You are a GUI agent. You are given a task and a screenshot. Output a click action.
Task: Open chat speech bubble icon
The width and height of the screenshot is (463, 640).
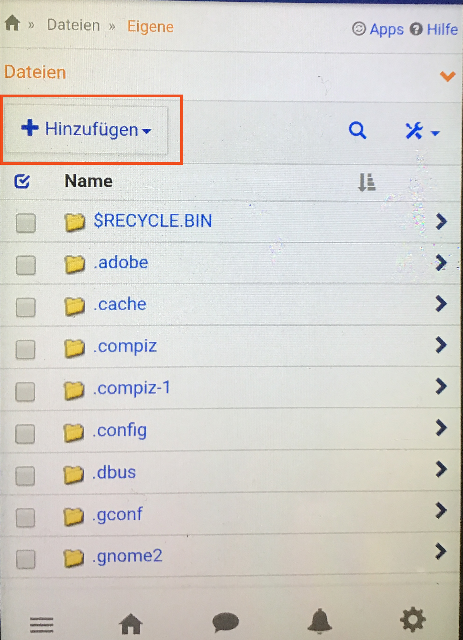pyautogui.click(x=225, y=623)
